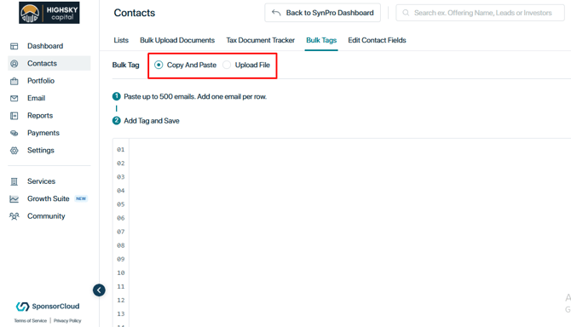
Task: Select the Bulk Tags tab
Action: tap(321, 40)
